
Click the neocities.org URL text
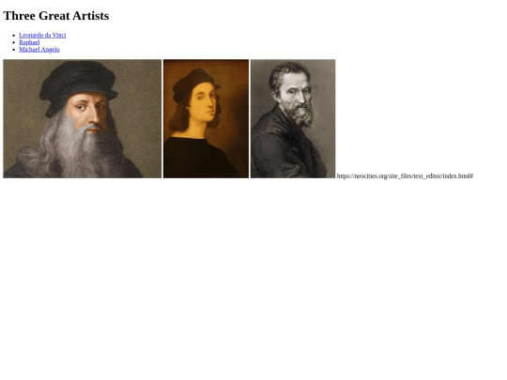pyautogui.click(x=405, y=176)
